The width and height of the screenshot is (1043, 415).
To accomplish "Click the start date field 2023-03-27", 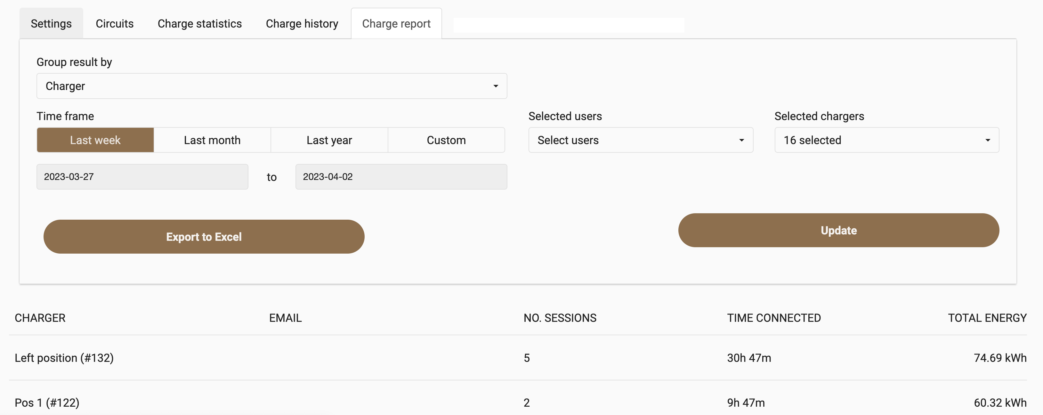I will click(142, 176).
